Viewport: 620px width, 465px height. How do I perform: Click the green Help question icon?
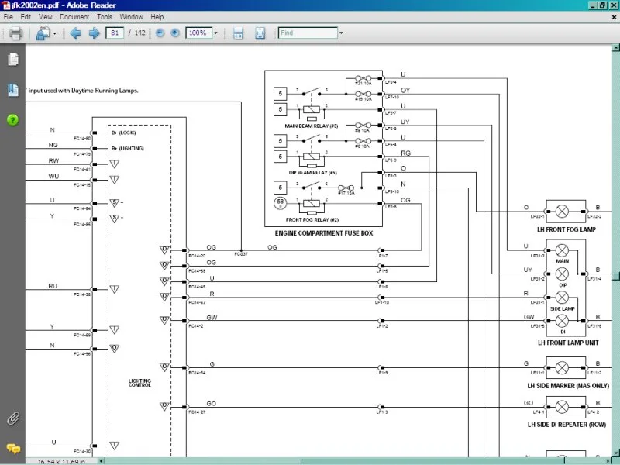pyautogui.click(x=12, y=120)
